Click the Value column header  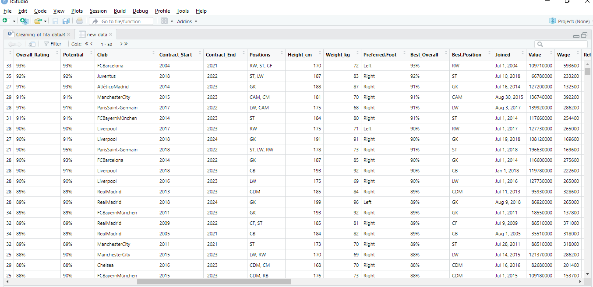click(540, 55)
